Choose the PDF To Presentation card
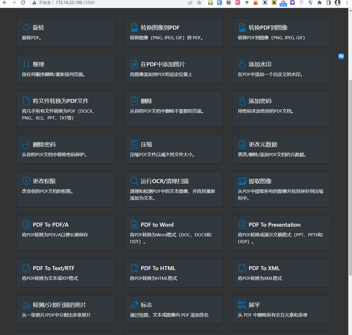Screen dimensions: 352x335 click(281, 233)
